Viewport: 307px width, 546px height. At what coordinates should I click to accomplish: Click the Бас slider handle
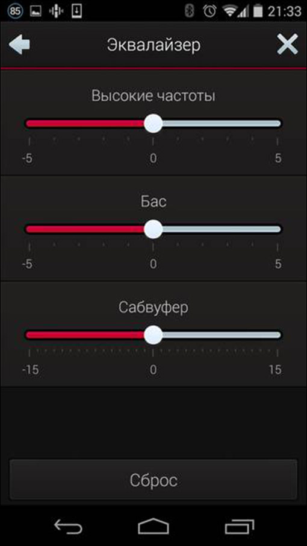point(153,229)
